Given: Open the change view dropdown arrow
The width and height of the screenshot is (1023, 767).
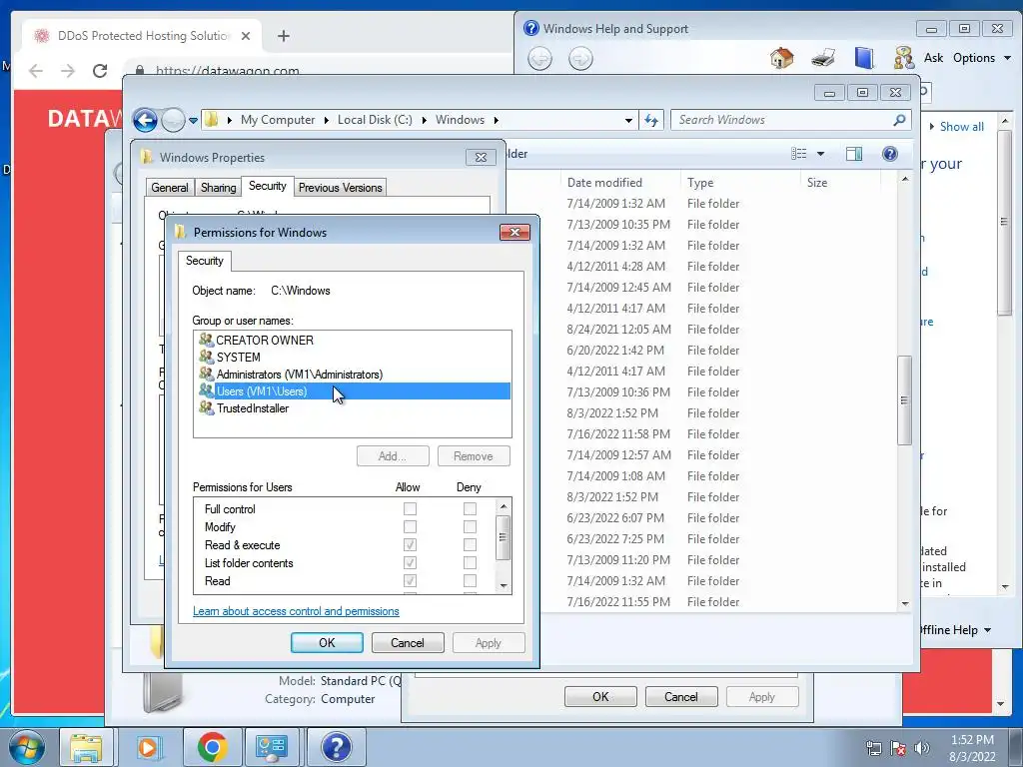Looking at the screenshot, I should 821,153.
